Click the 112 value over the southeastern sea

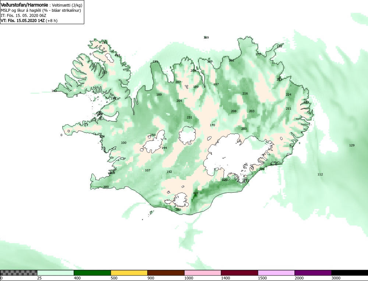coord(320,174)
